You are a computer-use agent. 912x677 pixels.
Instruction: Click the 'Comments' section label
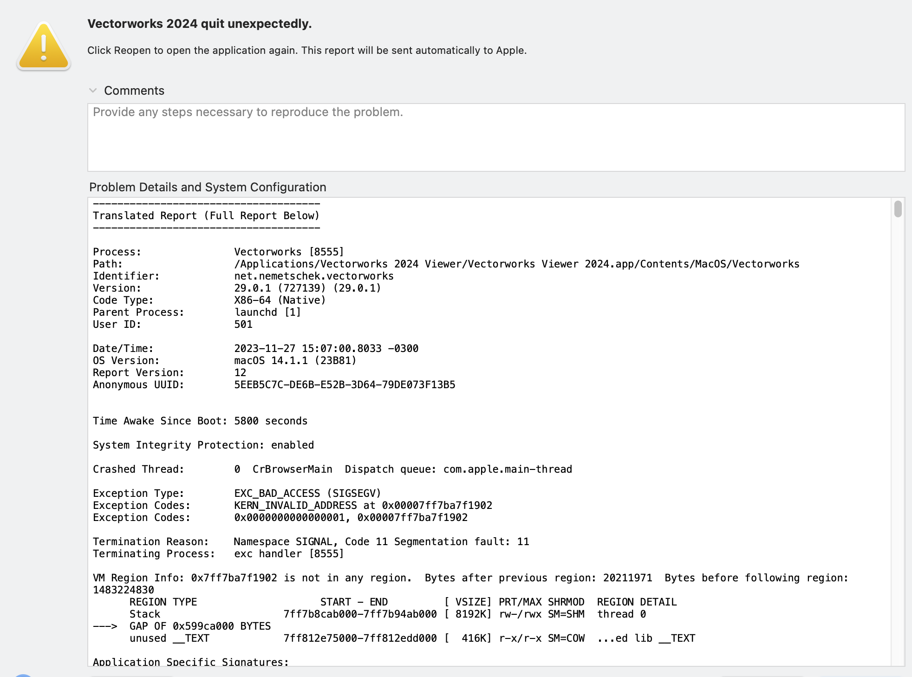tap(134, 91)
